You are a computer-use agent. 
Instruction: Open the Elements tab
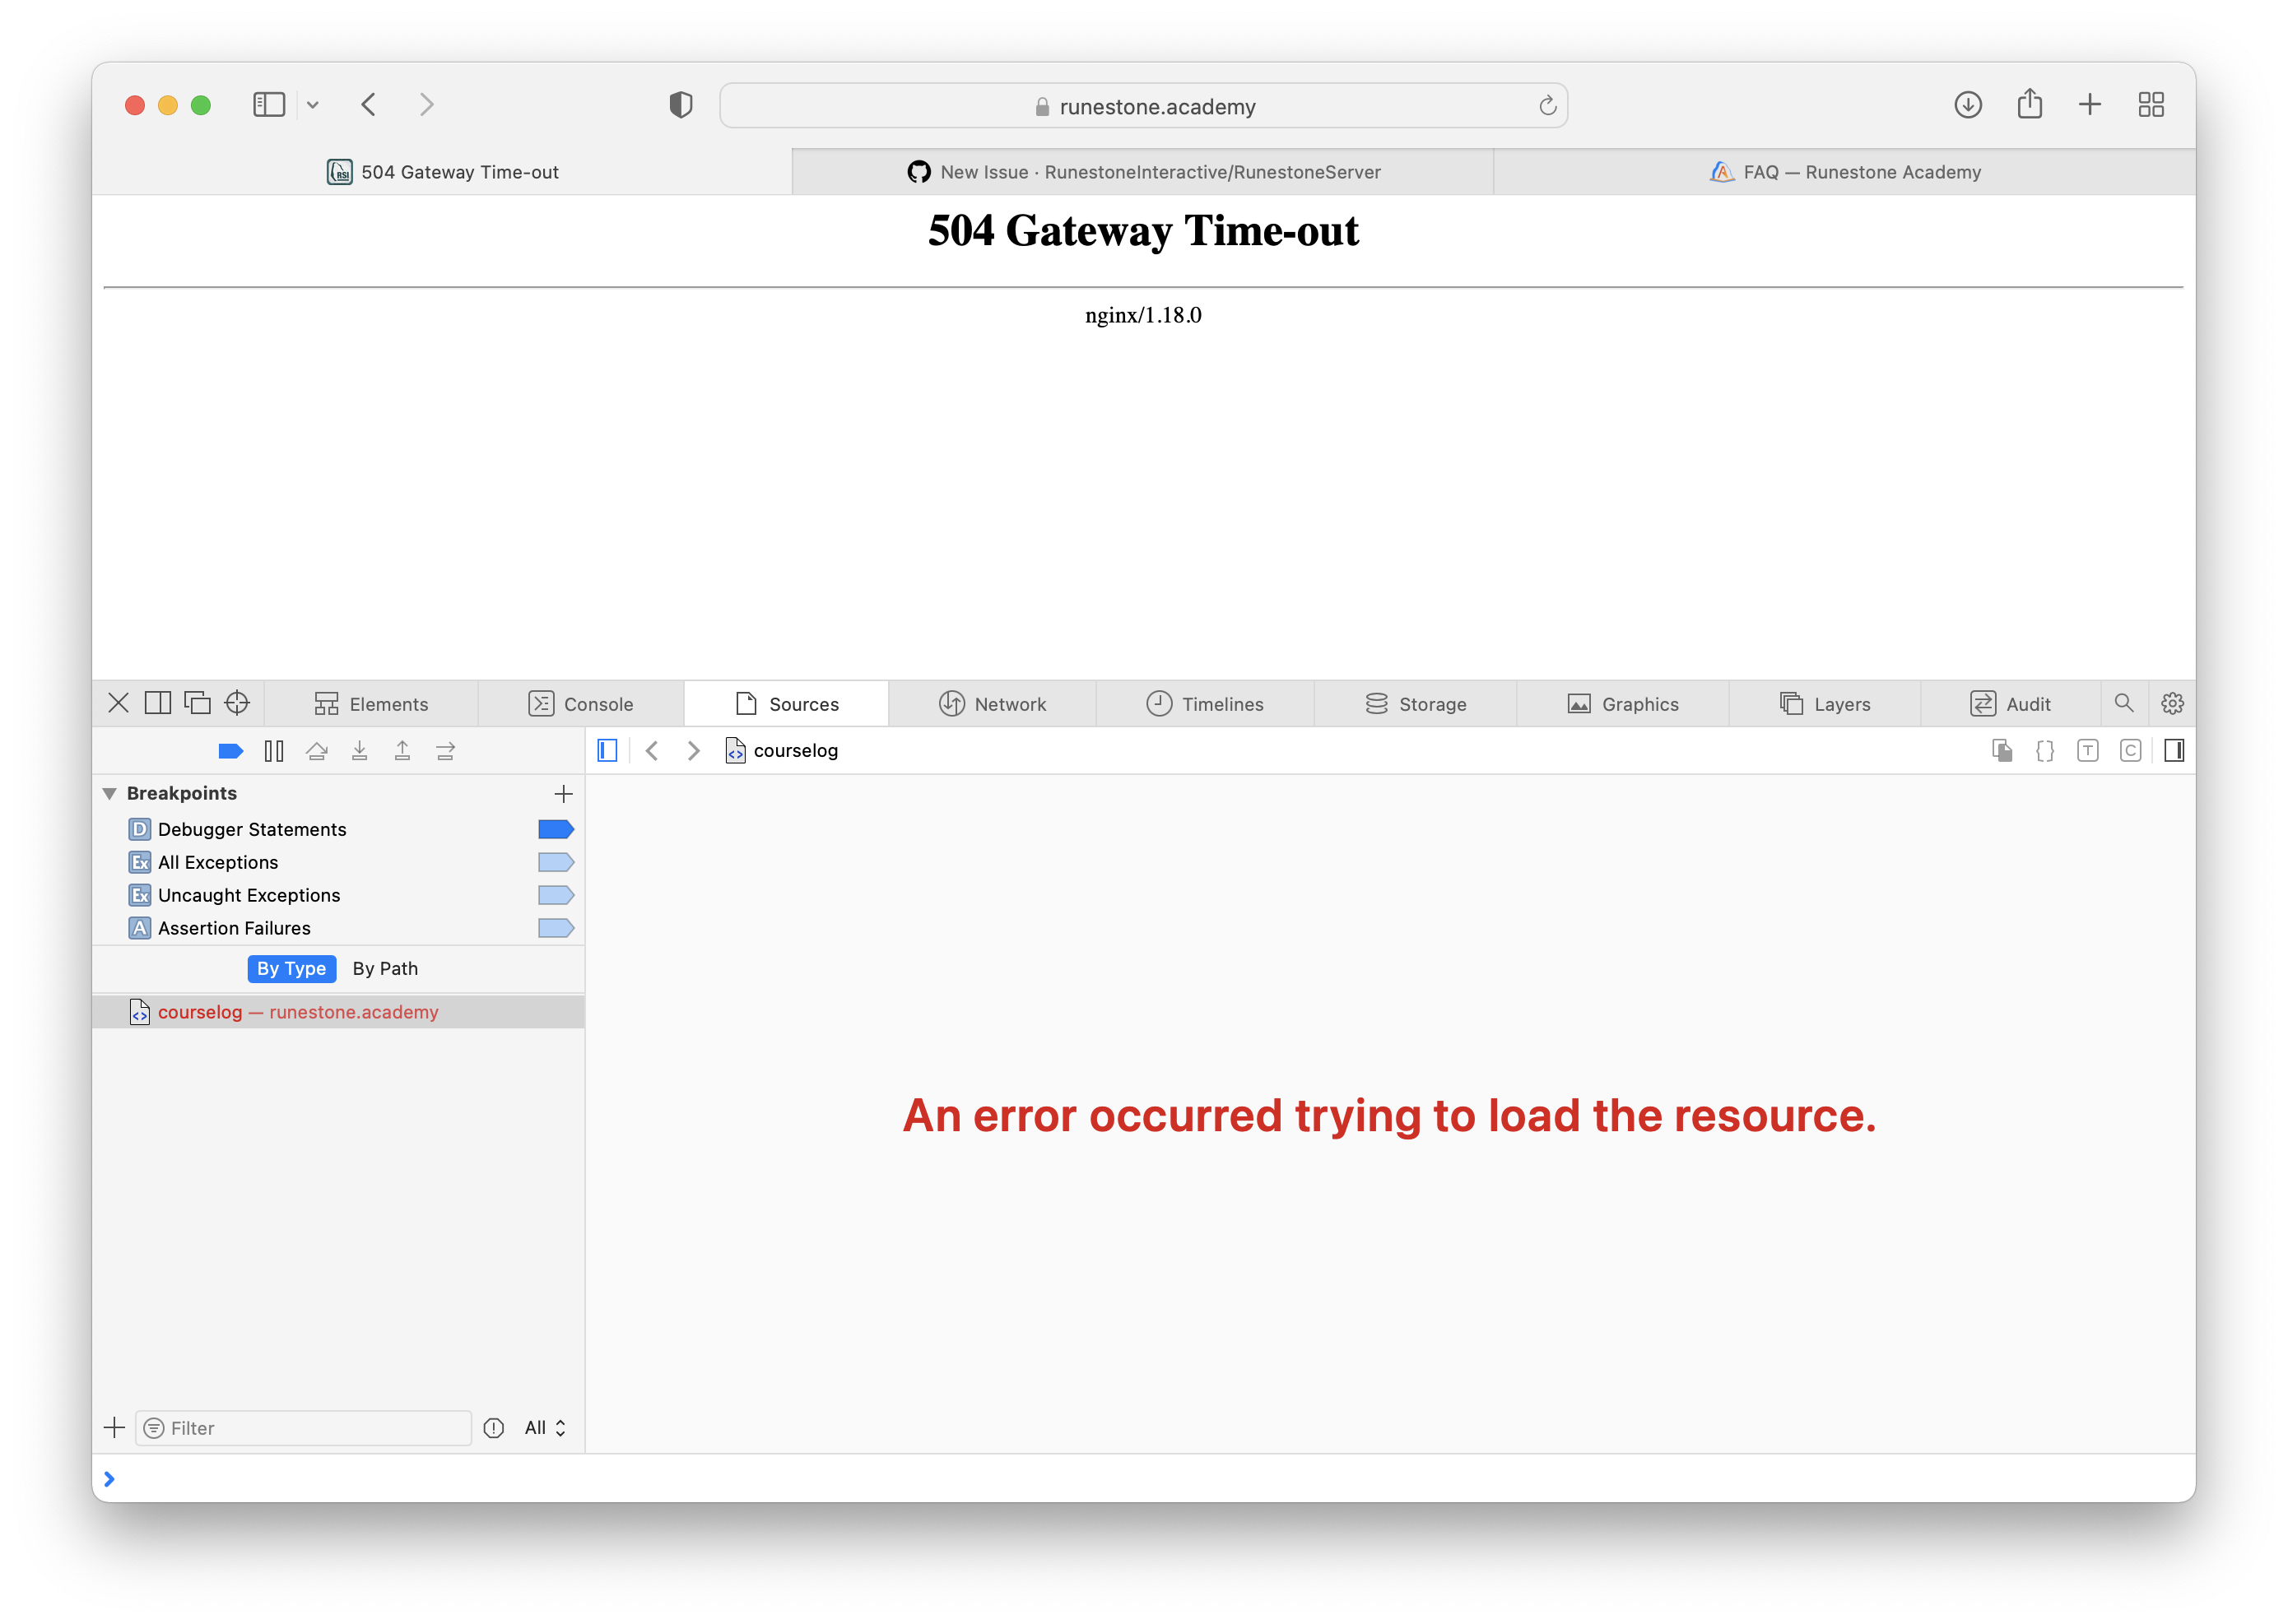tap(371, 704)
